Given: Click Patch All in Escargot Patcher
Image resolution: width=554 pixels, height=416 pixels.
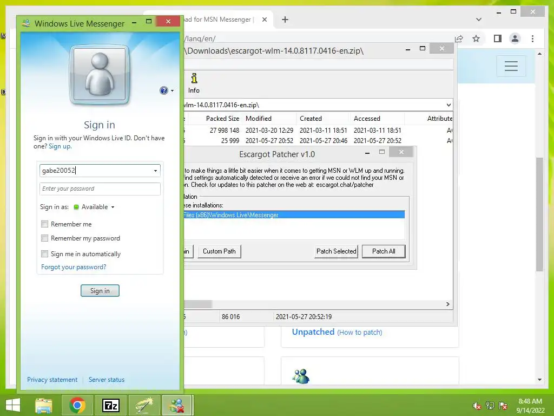Looking at the screenshot, I should (x=384, y=251).
